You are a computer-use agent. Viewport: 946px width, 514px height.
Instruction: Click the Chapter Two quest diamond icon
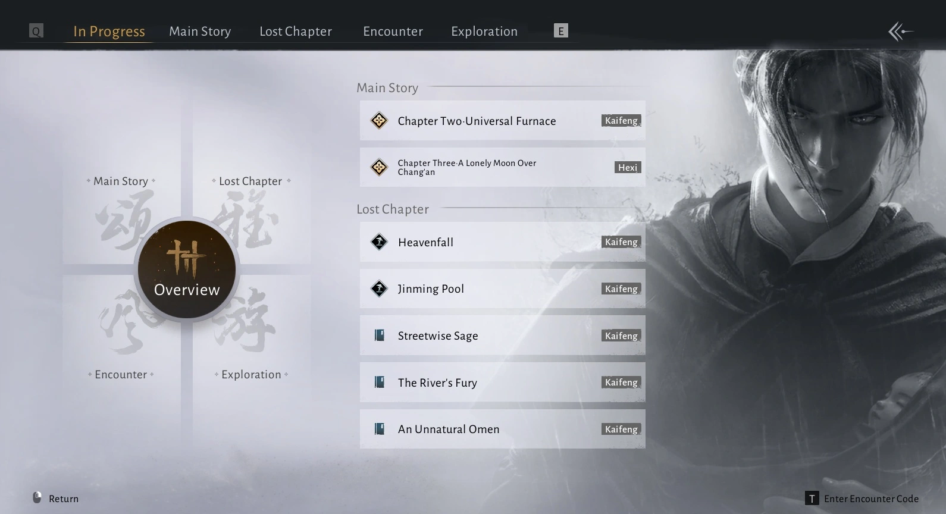point(379,121)
